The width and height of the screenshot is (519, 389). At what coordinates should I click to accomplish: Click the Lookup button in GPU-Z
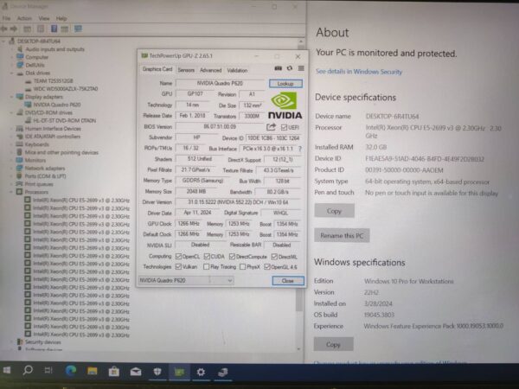pyautogui.click(x=285, y=83)
